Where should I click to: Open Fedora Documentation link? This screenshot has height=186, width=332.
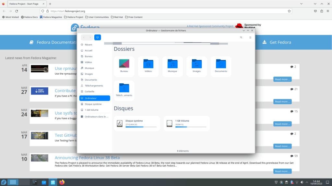53,42
